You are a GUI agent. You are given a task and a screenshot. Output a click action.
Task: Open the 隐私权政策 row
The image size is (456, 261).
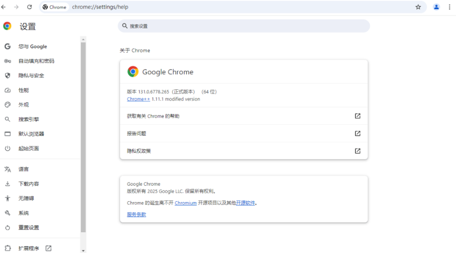[x=244, y=151]
